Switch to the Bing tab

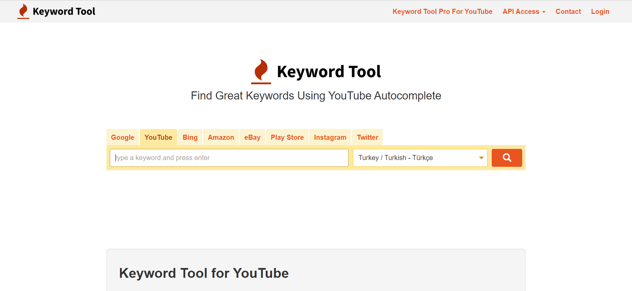(190, 137)
